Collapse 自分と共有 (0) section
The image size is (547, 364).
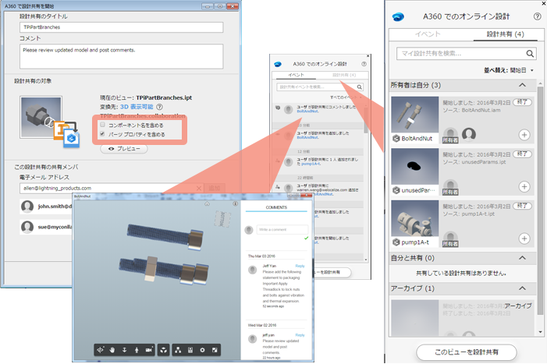point(522,258)
